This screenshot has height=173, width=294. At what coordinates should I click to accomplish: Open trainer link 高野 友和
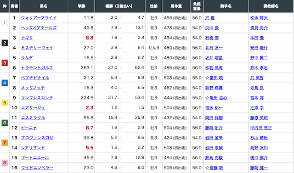click(x=259, y=148)
